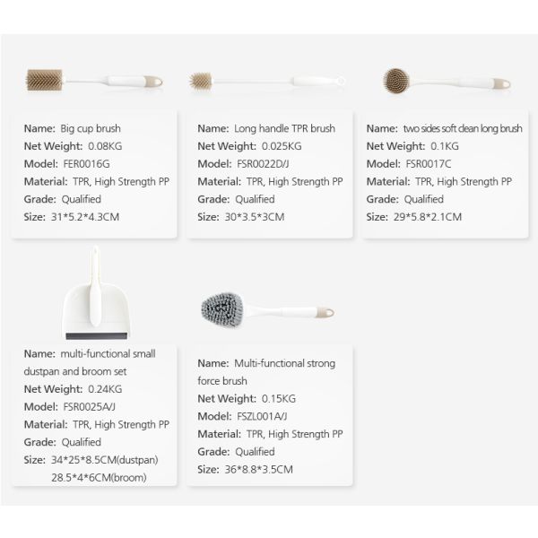Open the small dustpan and broom picture
The image size is (538, 538).
[92, 294]
